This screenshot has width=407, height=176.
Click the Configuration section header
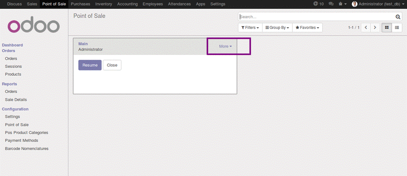[x=15, y=109]
